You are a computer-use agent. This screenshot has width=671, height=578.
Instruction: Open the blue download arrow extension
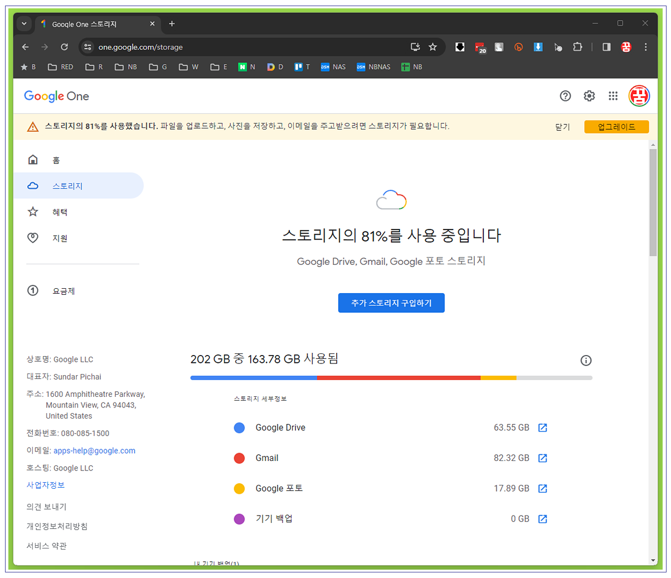point(538,47)
